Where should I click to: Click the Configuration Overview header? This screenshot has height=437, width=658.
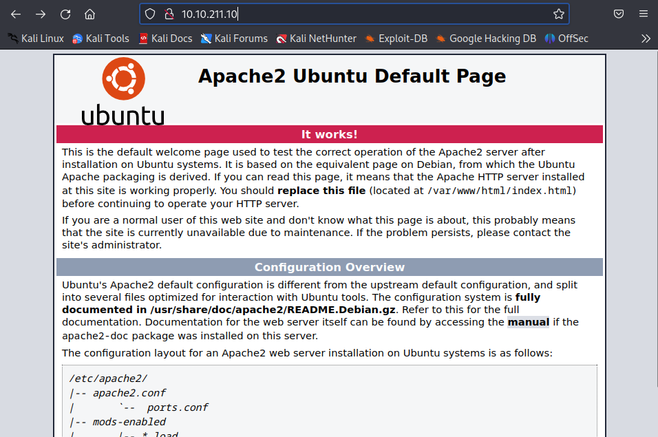coord(330,267)
